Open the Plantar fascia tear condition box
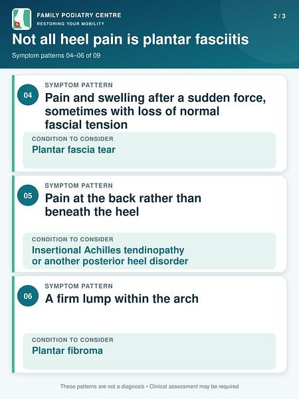This screenshot has width=299, height=399. coord(149,150)
